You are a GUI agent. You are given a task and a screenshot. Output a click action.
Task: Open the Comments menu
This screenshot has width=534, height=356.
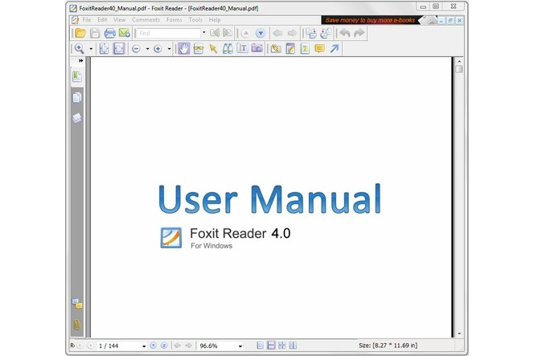coord(146,20)
